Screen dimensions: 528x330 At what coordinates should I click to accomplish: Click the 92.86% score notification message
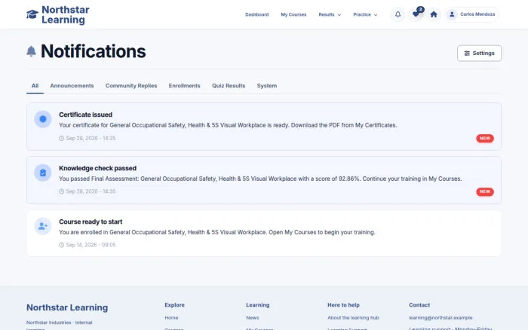[260, 179]
